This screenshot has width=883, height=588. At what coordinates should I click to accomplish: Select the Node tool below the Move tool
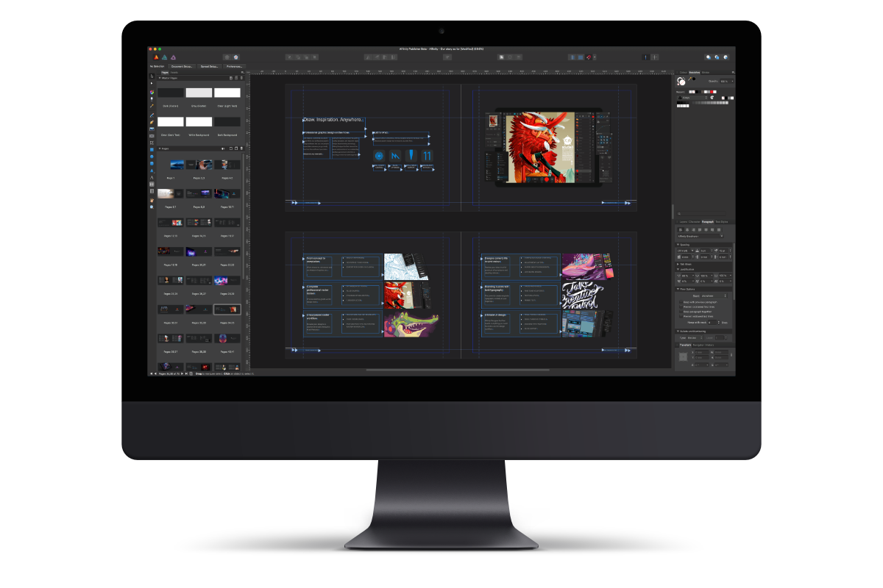(x=152, y=83)
